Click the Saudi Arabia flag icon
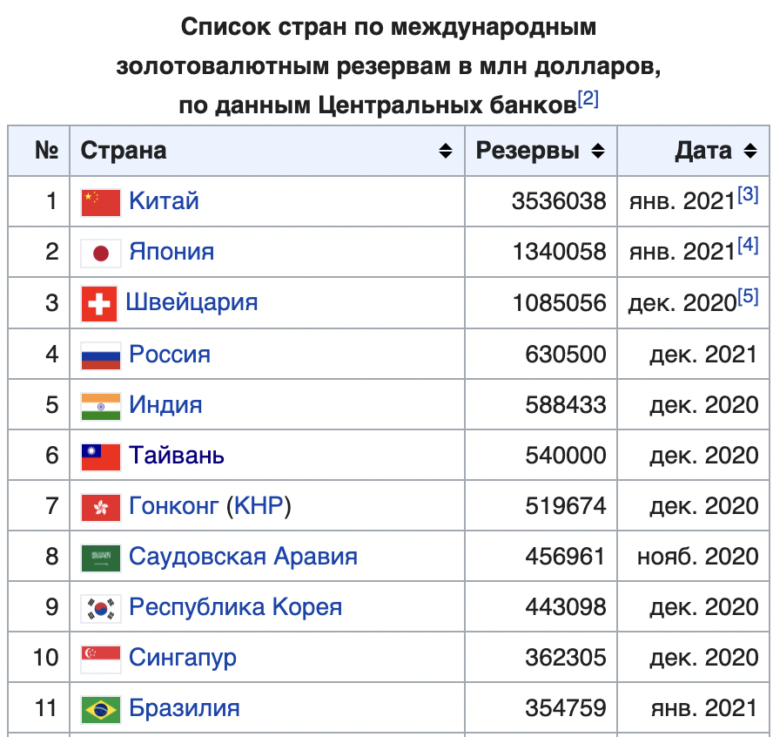The width and height of the screenshot is (773, 737). coord(101,558)
